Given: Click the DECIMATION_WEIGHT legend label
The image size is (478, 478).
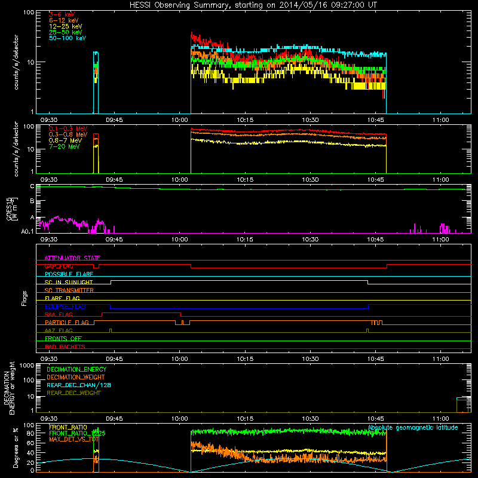Looking at the screenshot, I should point(76,377).
